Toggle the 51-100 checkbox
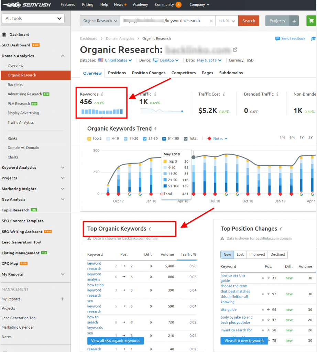This screenshot has width=317, height=352. (x=164, y=139)
